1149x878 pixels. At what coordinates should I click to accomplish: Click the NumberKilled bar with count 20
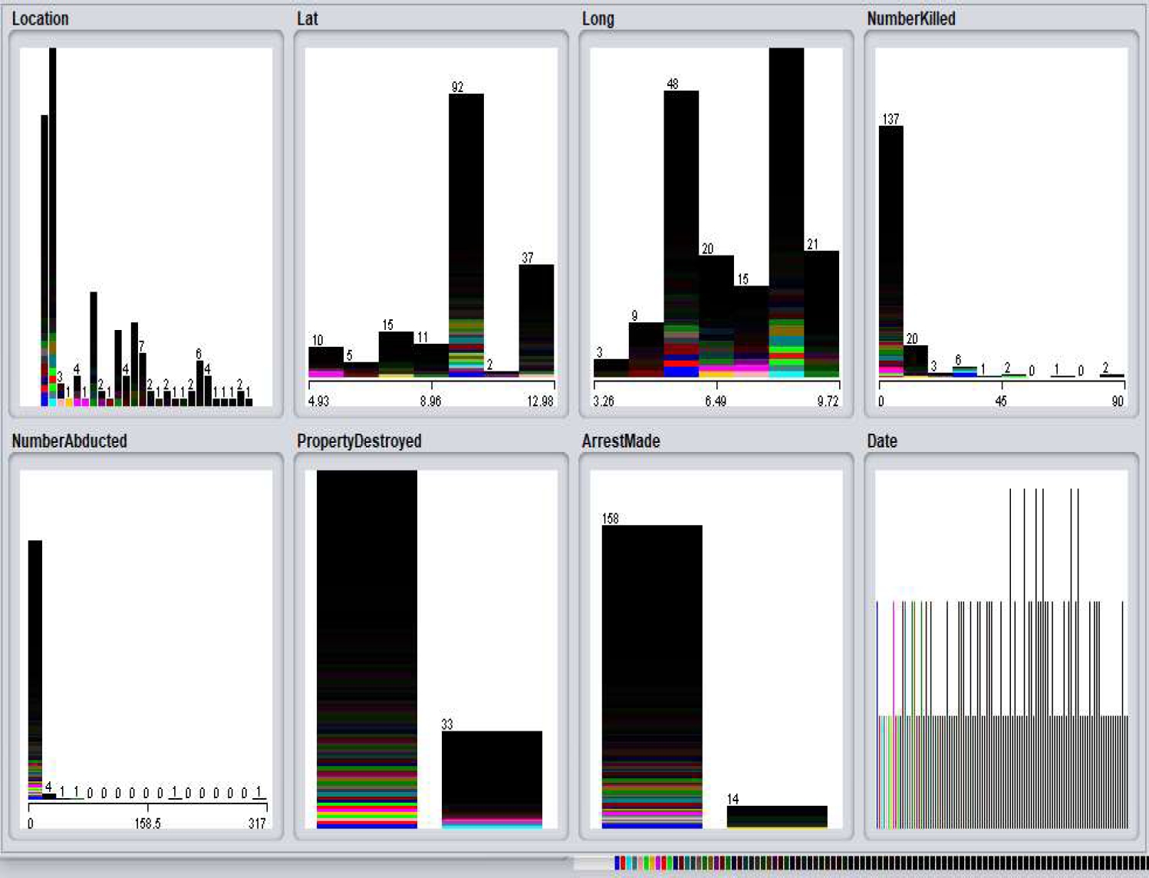[915, 361]
